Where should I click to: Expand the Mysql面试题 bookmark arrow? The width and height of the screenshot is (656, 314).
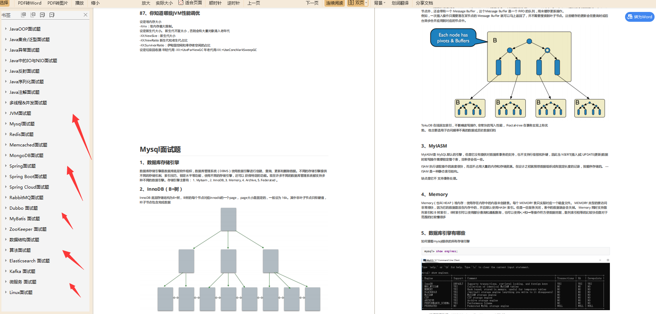pyautogui.click(x=6, y=124)
